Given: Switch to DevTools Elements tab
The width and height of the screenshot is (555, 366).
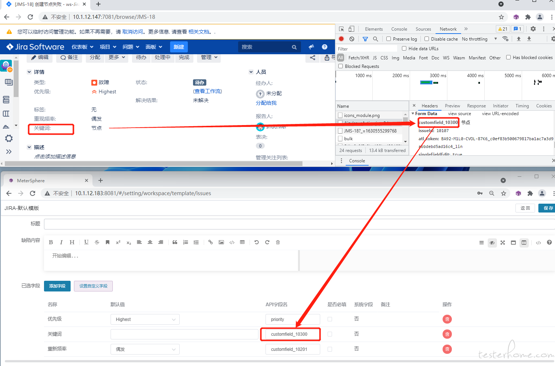Looking at the screenshot, I should (374, 29).
